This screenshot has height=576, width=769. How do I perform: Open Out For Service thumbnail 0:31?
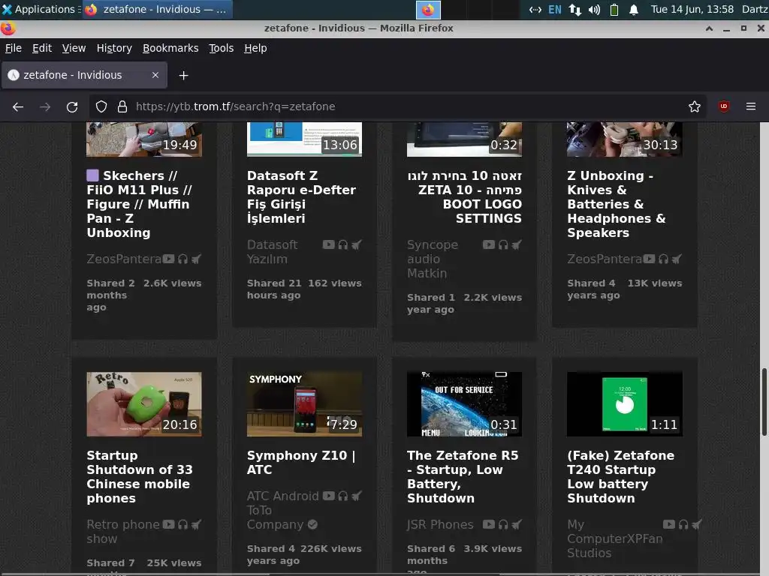(464, 404)
